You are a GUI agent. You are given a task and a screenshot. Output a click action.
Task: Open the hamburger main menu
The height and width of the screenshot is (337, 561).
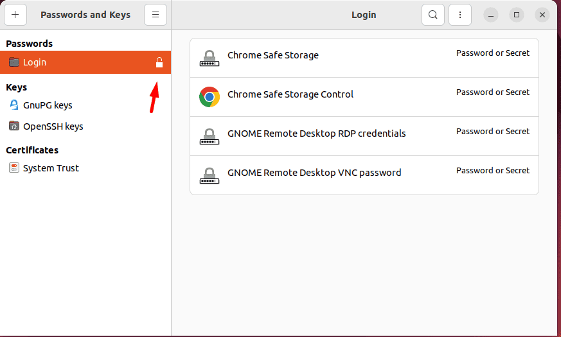[156, 15]
